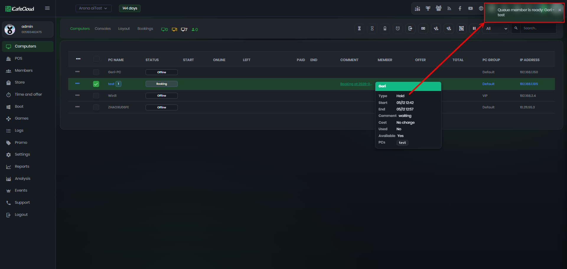
Task: Open the Support sidebar item
Action: [x=28, y=203]
